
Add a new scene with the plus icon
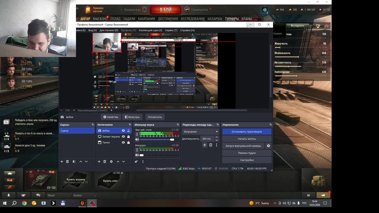pos(62,162)
